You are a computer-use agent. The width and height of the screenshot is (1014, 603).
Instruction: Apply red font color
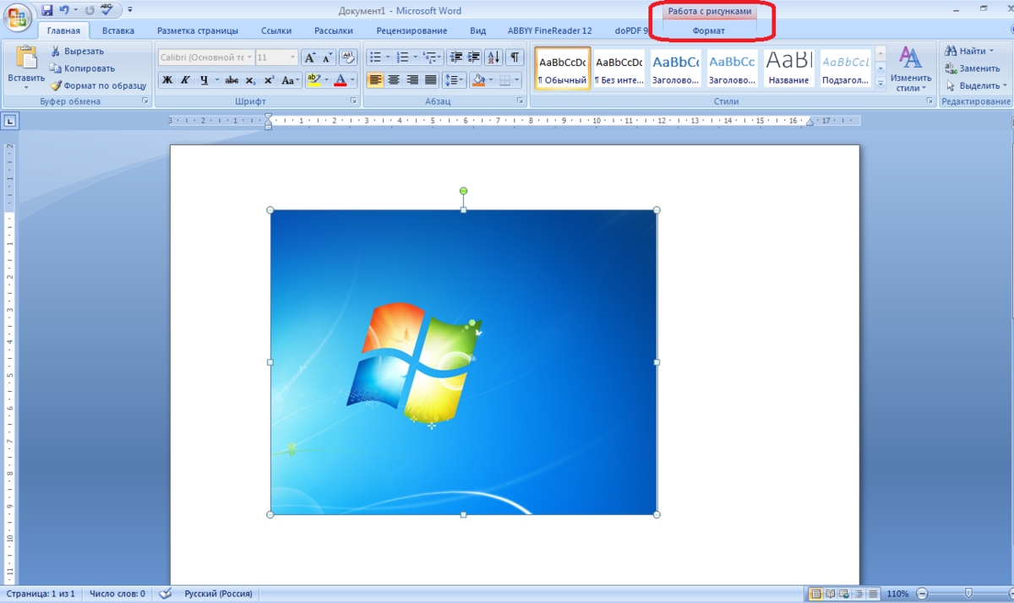point(340,80)
